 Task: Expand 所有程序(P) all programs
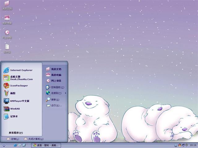click(x=16, y=133)
